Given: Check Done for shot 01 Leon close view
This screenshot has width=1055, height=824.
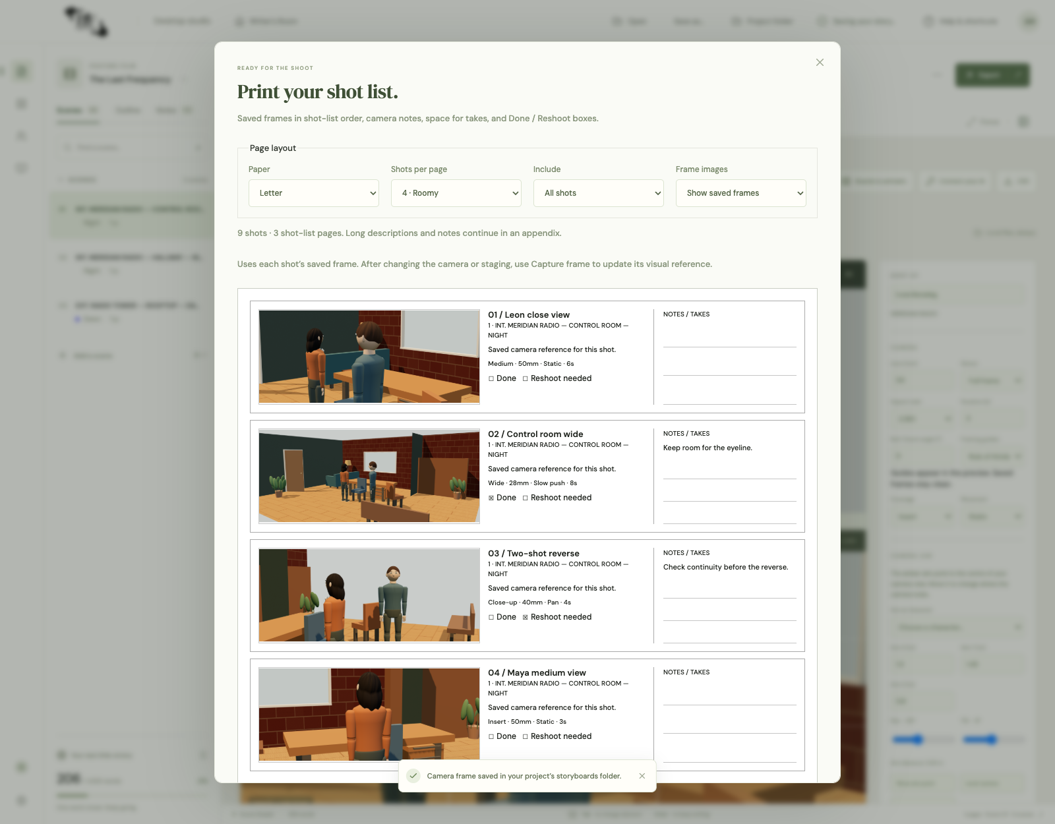Looking at the screenshot, I should pyautogui.click(x=491, y=378).
